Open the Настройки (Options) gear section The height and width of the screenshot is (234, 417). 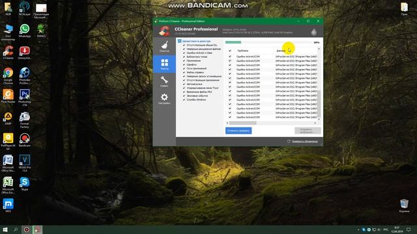tap(164, 99)
